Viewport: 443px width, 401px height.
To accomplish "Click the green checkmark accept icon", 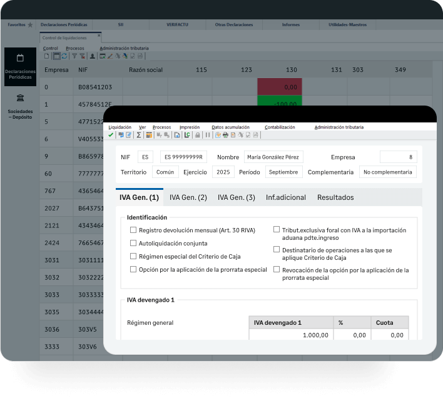I will point(111,135).
